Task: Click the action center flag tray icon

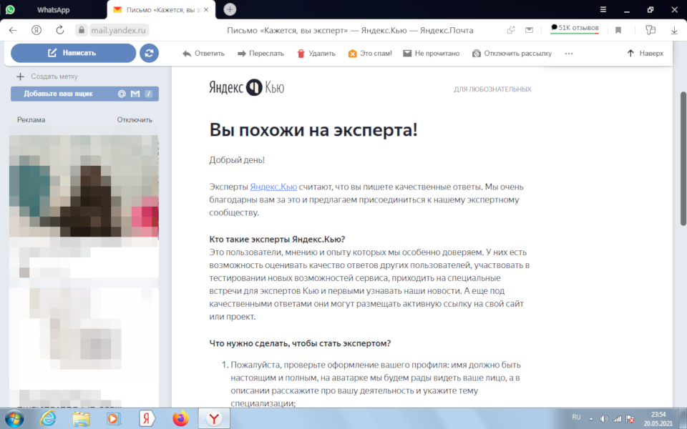Action: 630,419
